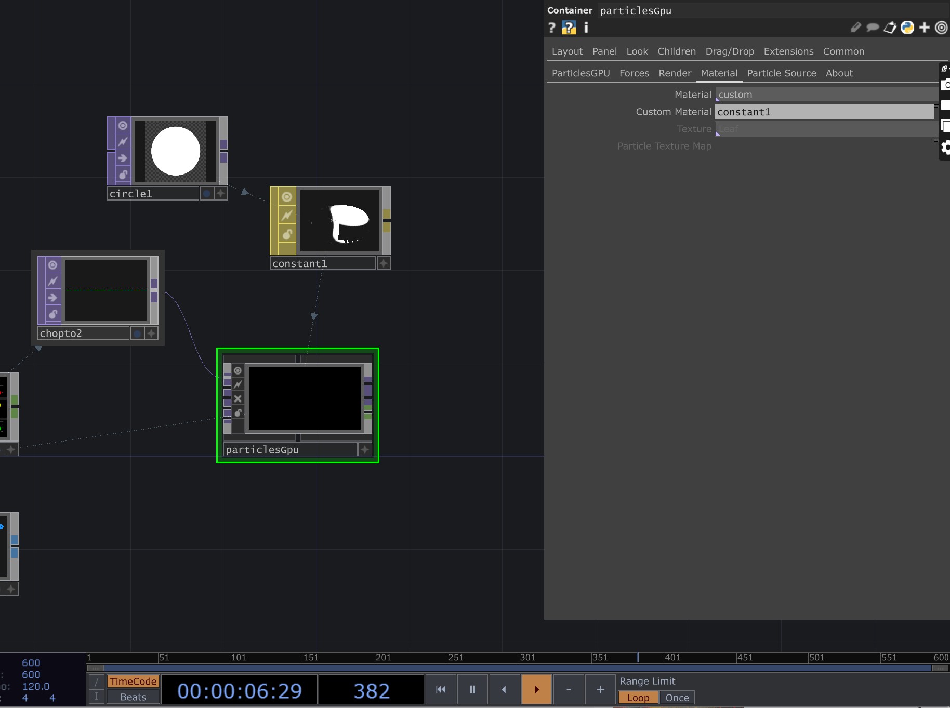Click the comment icon in the parameter panel

(872, 28)
